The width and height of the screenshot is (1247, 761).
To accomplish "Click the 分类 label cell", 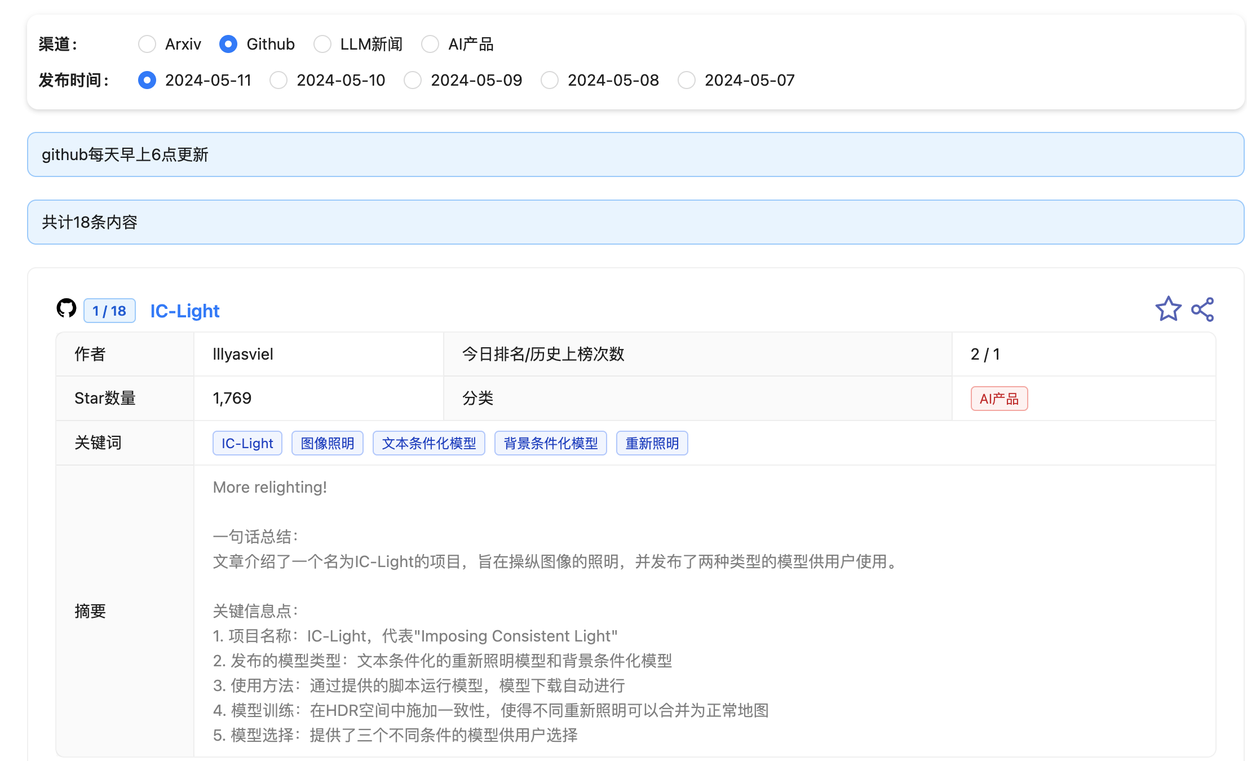I will tap(697, 398).
